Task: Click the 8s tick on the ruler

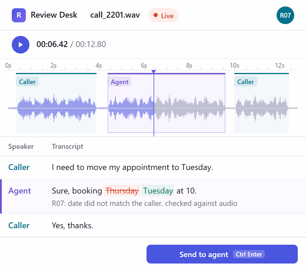Action: (x=189, y=66)
